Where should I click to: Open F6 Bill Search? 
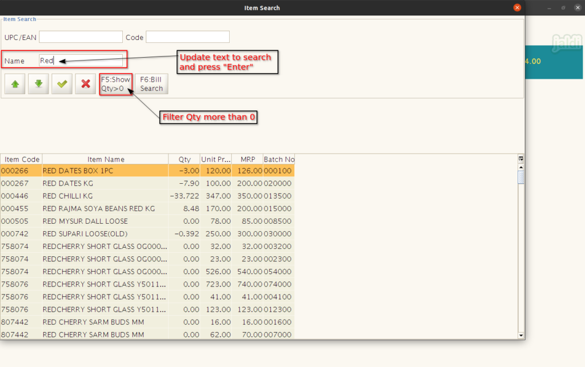point(151,84)
